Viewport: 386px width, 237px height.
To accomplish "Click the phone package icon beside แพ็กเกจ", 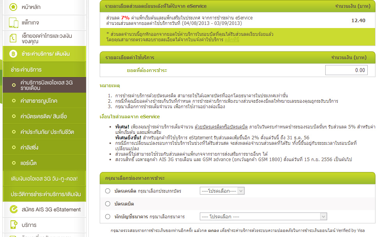I will (13, 23).
